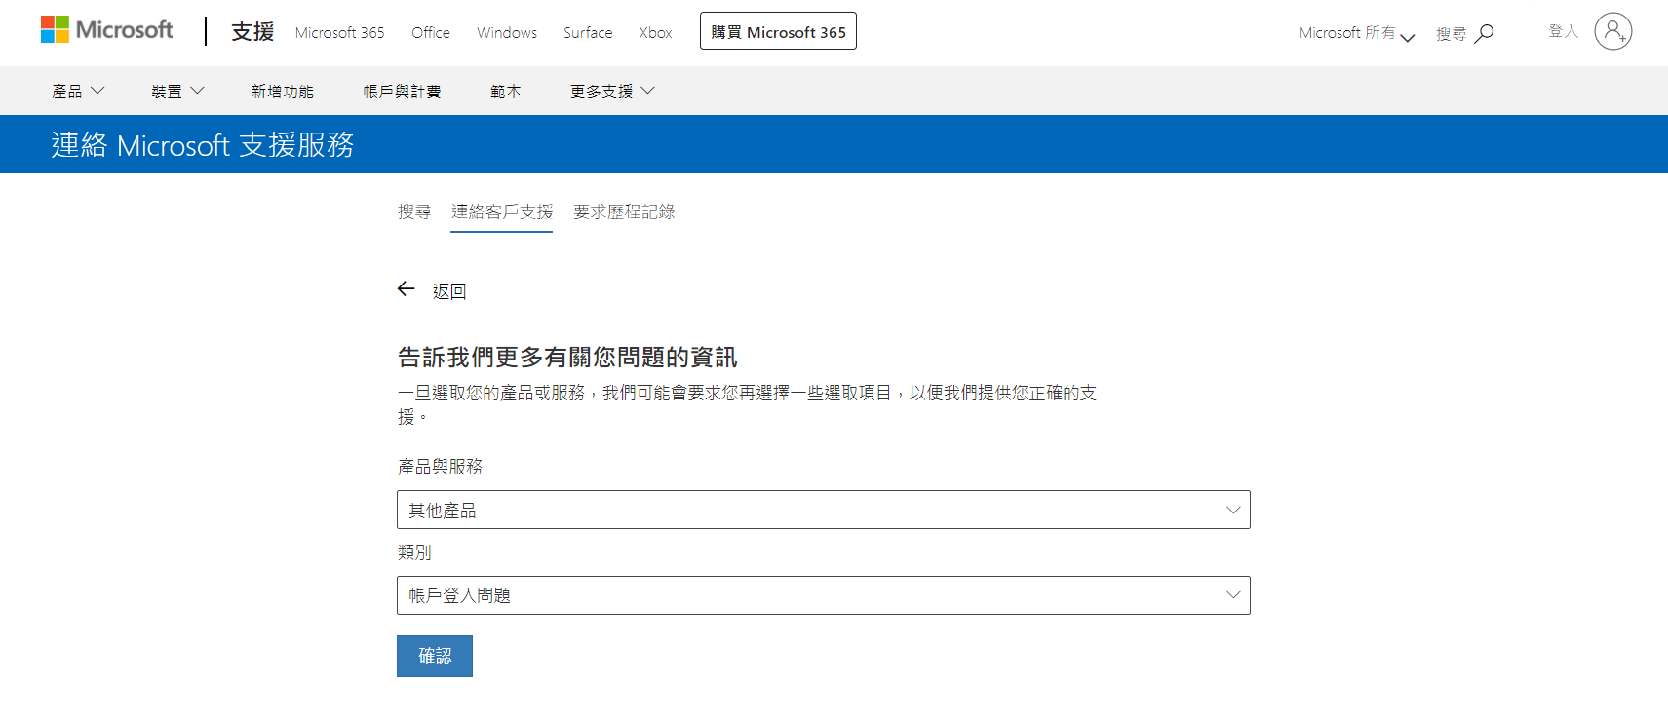Click the Microsoft logo
The width and height of the screenshot is (1668, 721).
tap(106, 30)
